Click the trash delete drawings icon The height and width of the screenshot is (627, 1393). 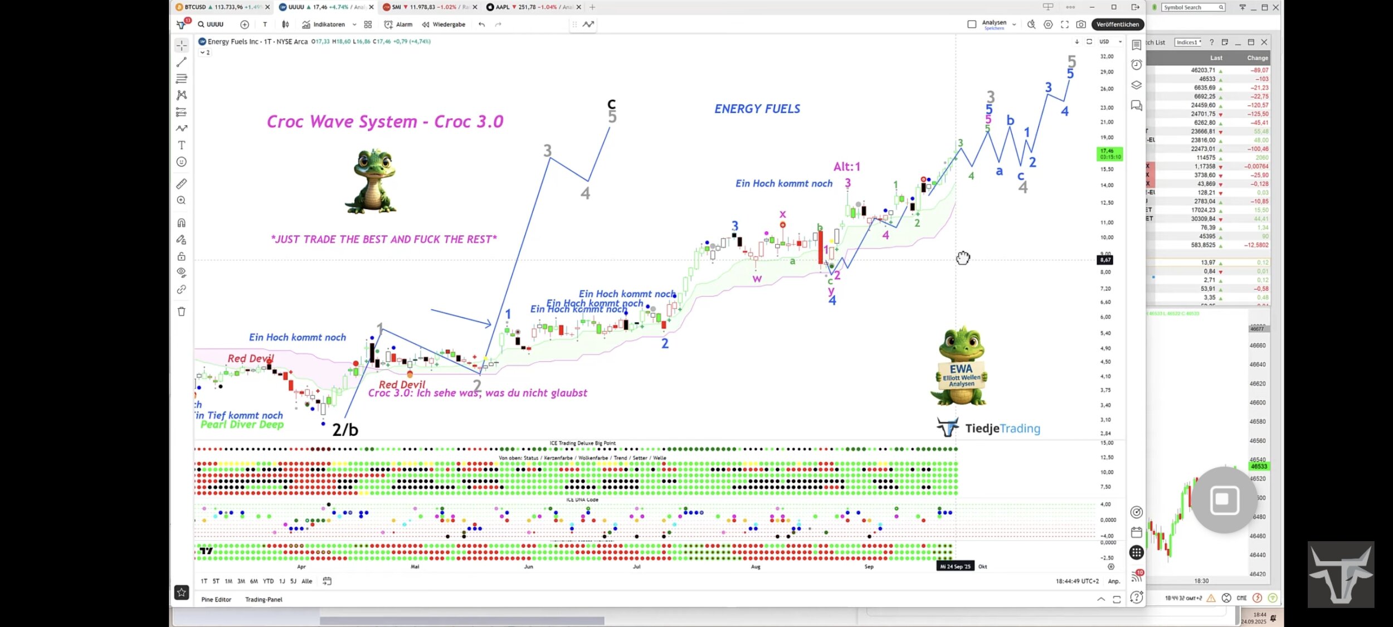pos(182,312)
